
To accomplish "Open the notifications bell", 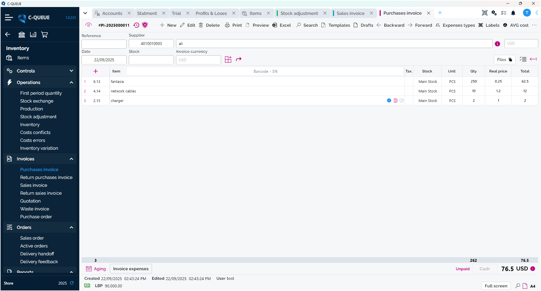I will pyautogui.click(x=513, y=13).
